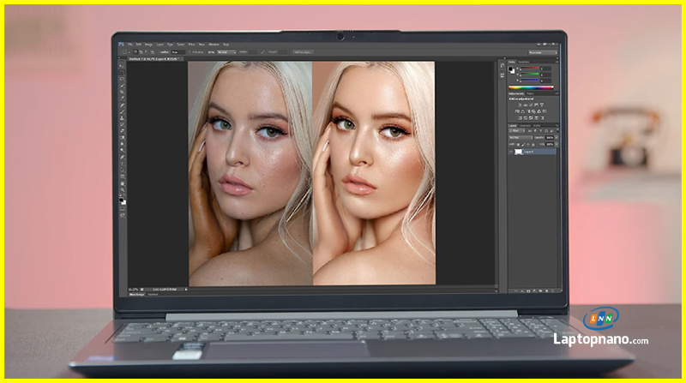Select the Rectangular Marquee tool

click(122, 73)
